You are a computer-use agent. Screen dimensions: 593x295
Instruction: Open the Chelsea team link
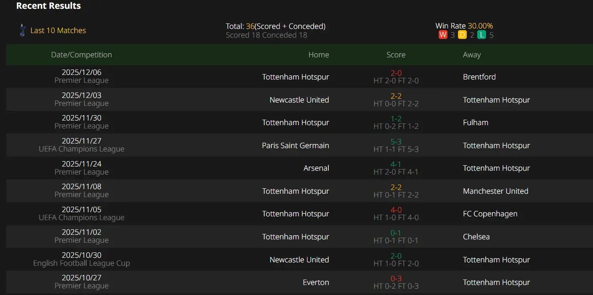coord(476,237)
